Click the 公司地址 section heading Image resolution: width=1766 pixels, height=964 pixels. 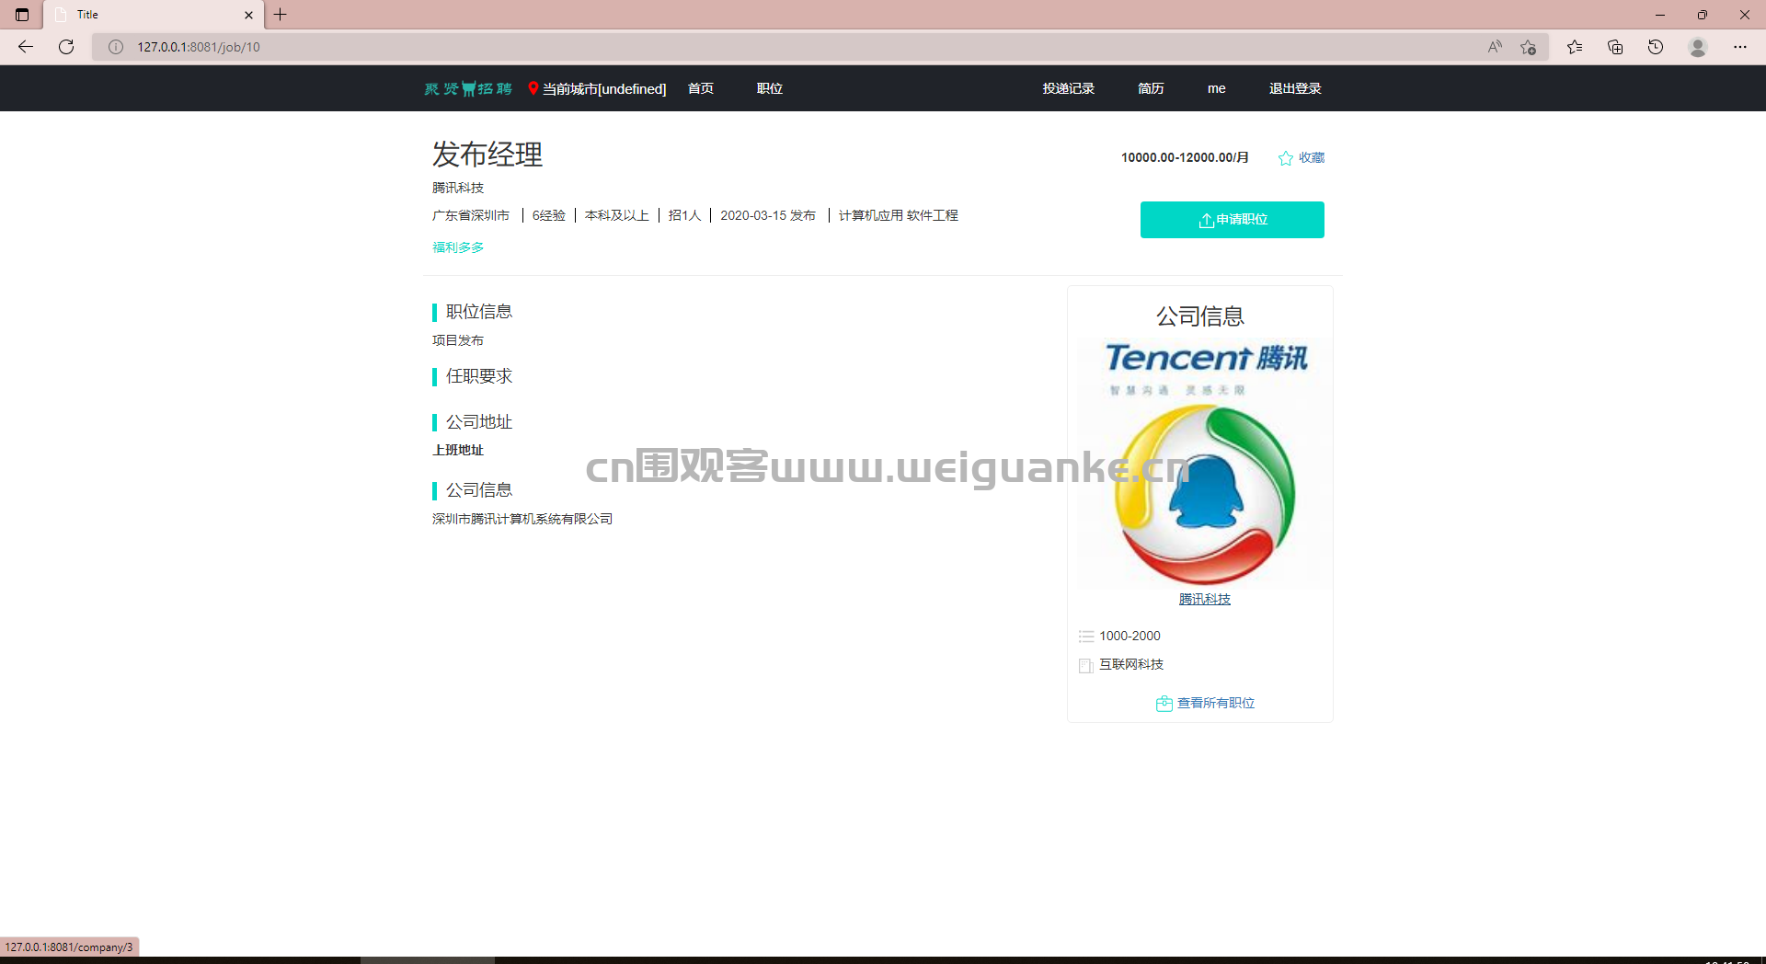click(x=479, y=422)
